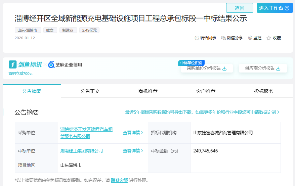Click the 联系客服 link
This screenshot has height=186, width=295.
point(119,180)
